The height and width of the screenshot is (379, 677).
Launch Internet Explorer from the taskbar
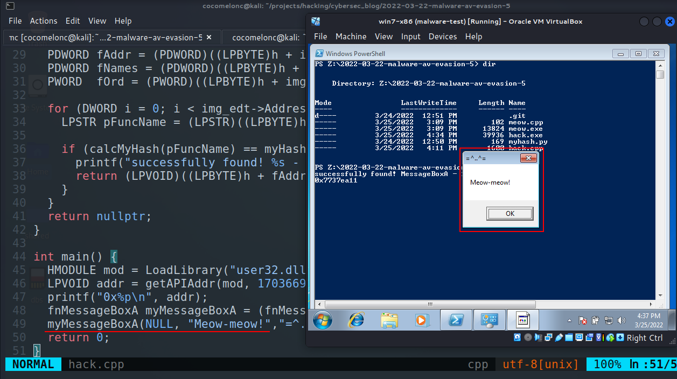click(356, 320)
